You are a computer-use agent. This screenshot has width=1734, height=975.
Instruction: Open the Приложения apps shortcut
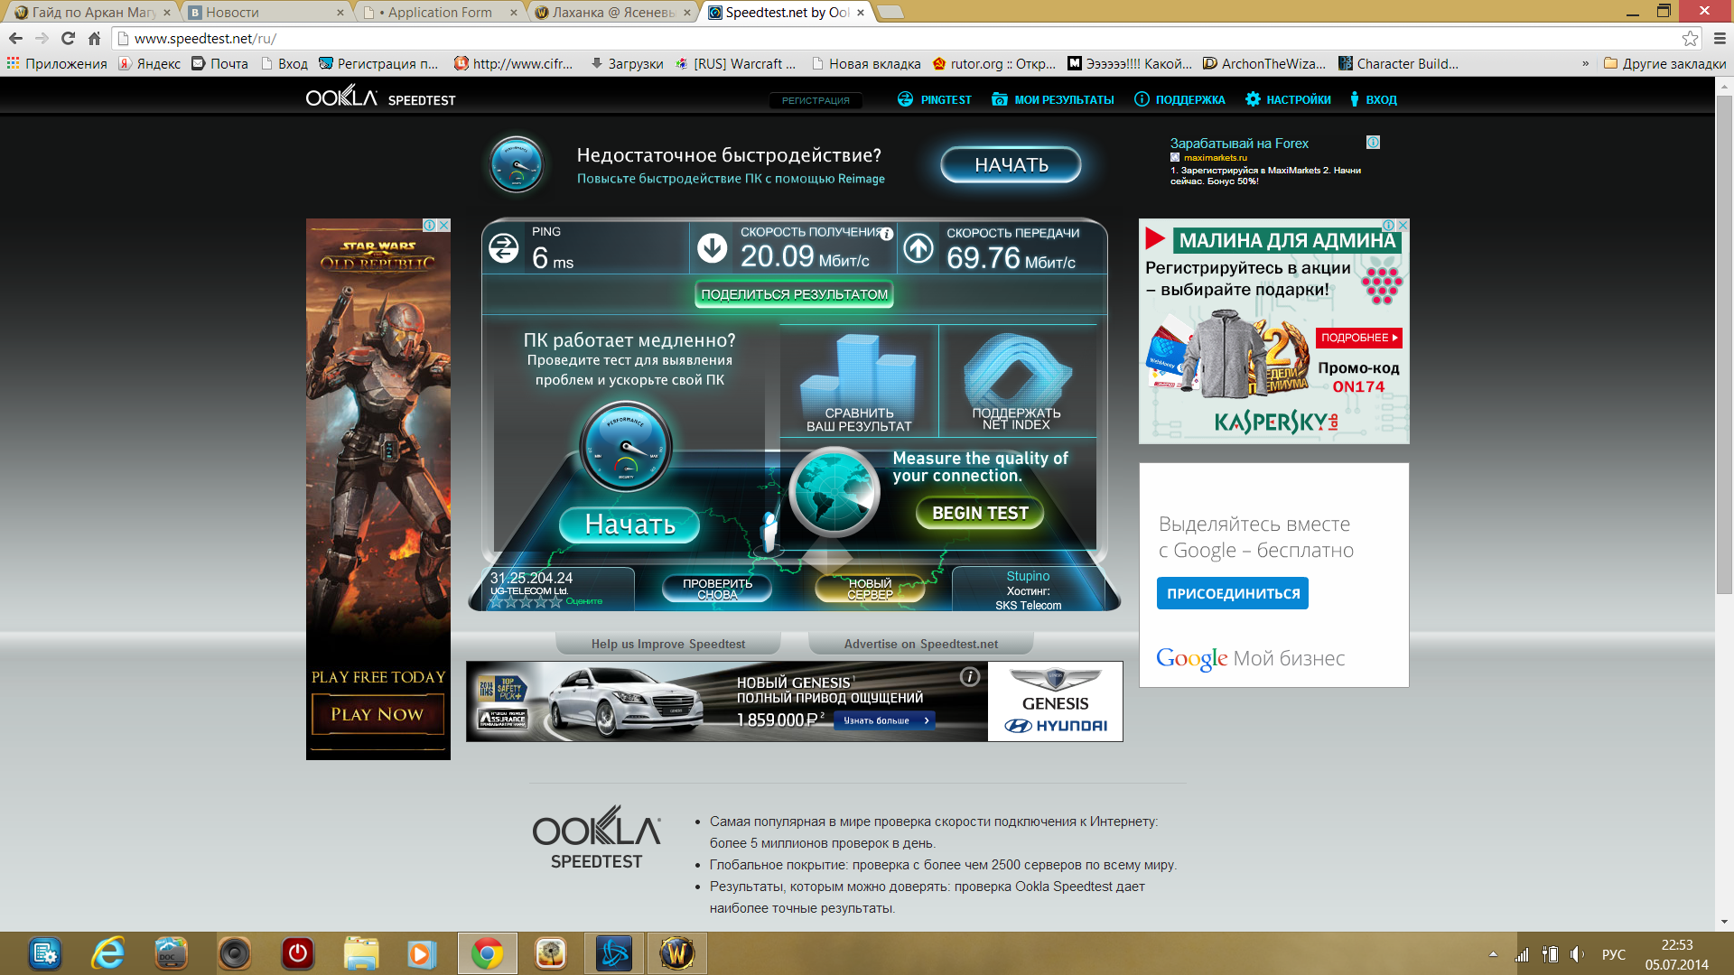coord(57,64)
